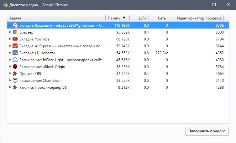Click process ID 5784
The image size is (236, 143).
click(220, 67)
